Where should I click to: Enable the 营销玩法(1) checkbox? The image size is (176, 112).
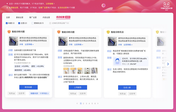[32, 23]
